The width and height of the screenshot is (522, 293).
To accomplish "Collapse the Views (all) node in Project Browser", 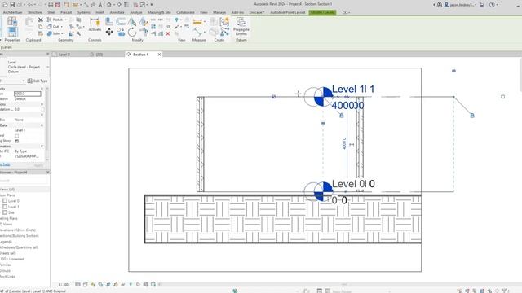I will click(7, 190).
